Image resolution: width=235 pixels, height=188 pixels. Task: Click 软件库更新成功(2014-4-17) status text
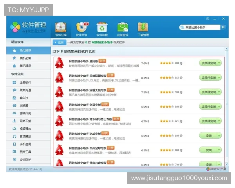[25, 169]
